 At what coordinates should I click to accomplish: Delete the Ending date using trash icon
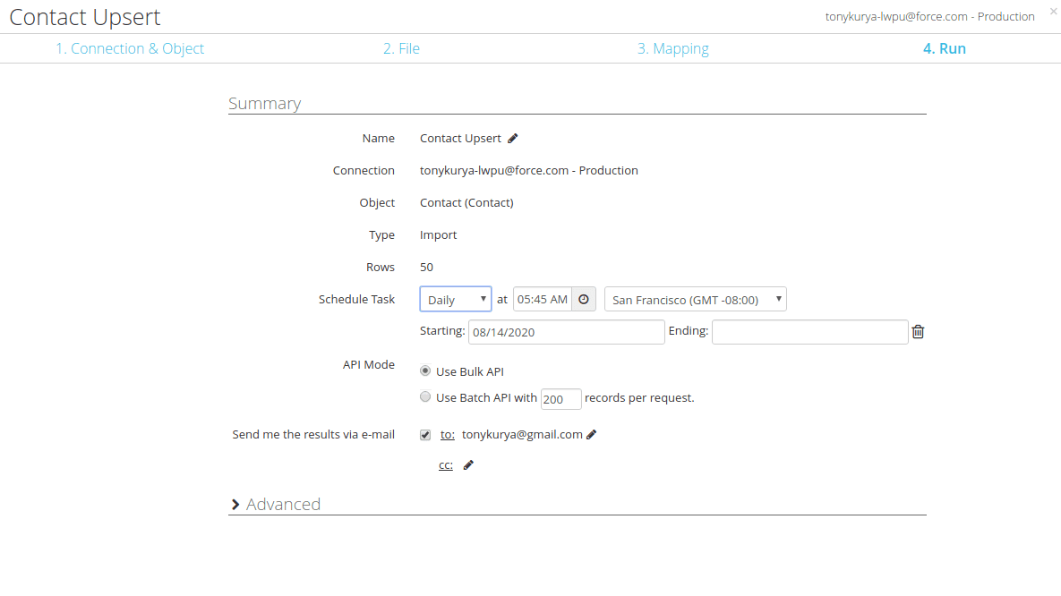pyautogui.click(x=918, y=331)
